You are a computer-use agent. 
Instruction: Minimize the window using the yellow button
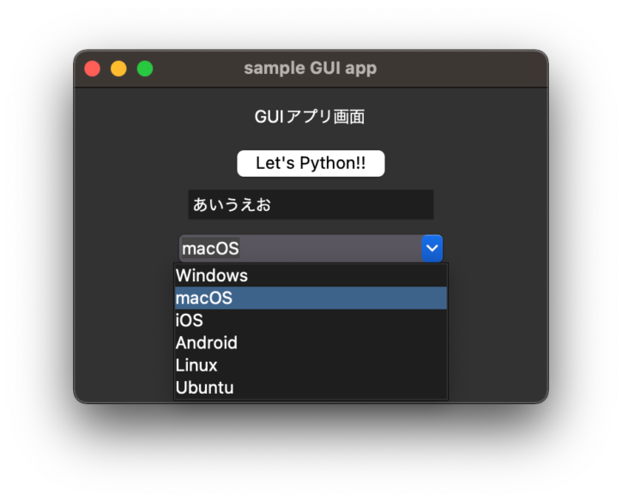pos(118,69)
